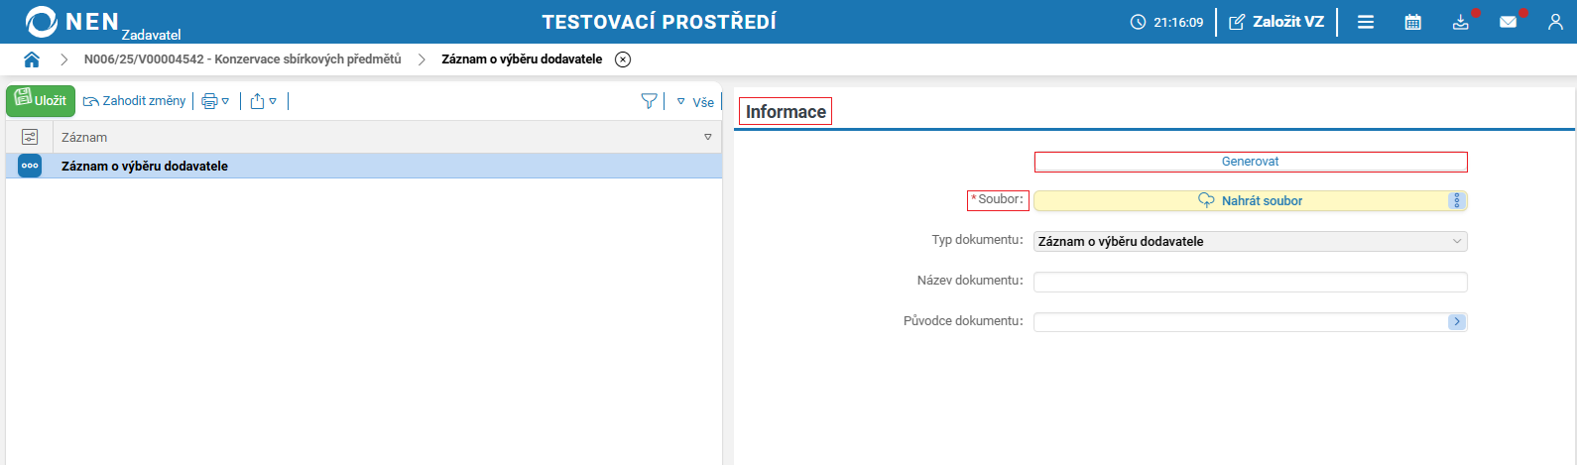Screen dimensions: 1577x465
Task: Open the Vše filter dropdown
Action: [695, 102]
